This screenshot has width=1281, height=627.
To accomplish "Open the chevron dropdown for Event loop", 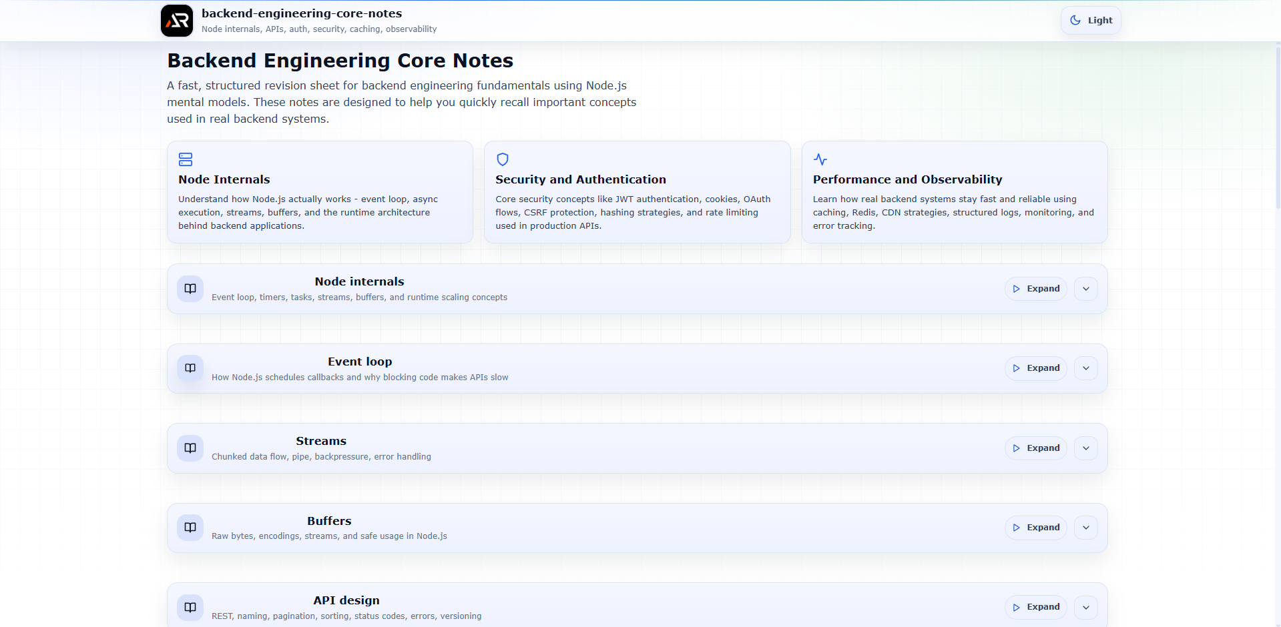I will coord(1086,368).
